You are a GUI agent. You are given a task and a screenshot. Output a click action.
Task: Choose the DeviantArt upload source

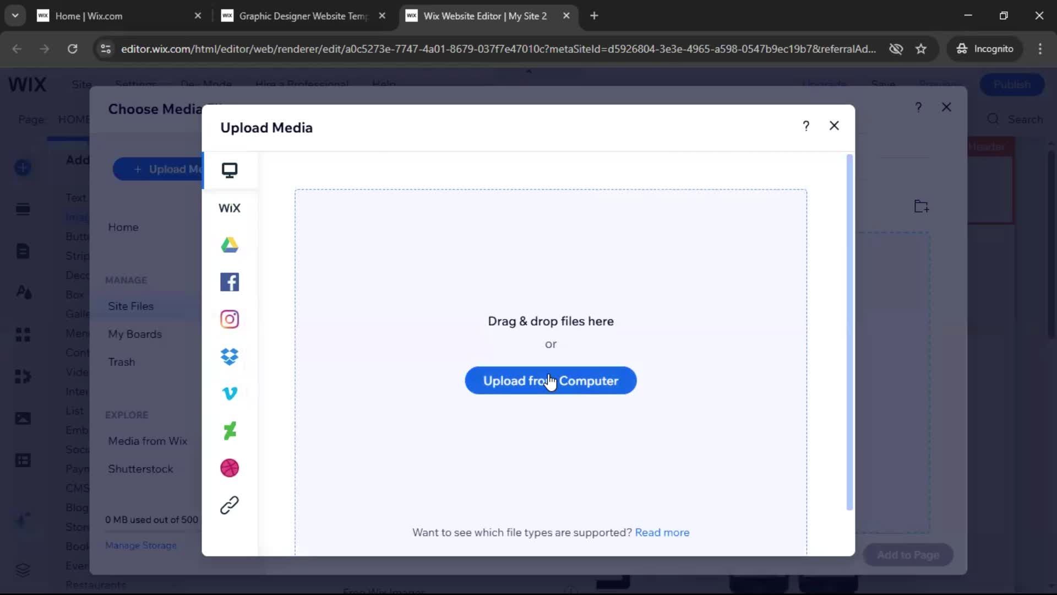pos(230,431)
